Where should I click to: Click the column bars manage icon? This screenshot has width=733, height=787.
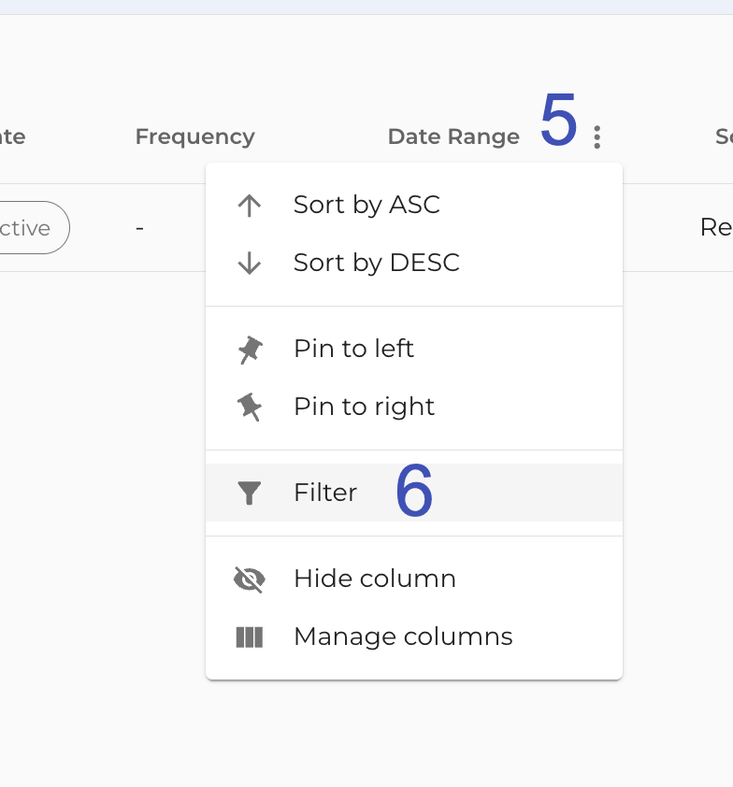tap(250, 637)
